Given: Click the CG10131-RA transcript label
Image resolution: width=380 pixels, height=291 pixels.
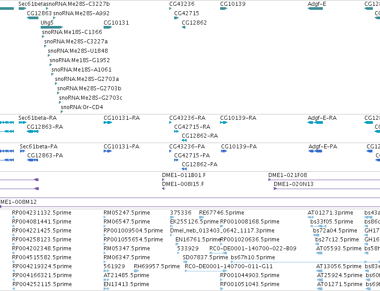Looking at the screenshot, I should coord(121,118).
